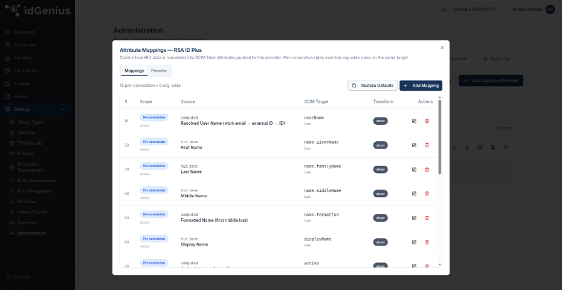The height and width of the screenshot is (290, 562).
Task: Open Object Types under Settings
Action: [30, 122]
